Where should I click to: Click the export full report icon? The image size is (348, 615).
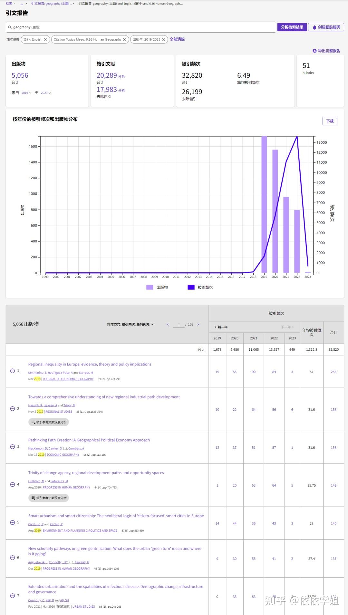click(314, 51)
